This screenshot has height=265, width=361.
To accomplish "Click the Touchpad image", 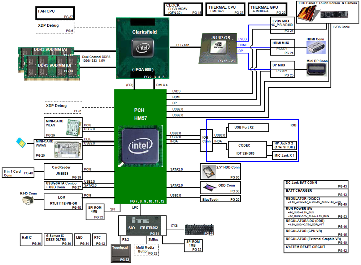I will 121,253.
